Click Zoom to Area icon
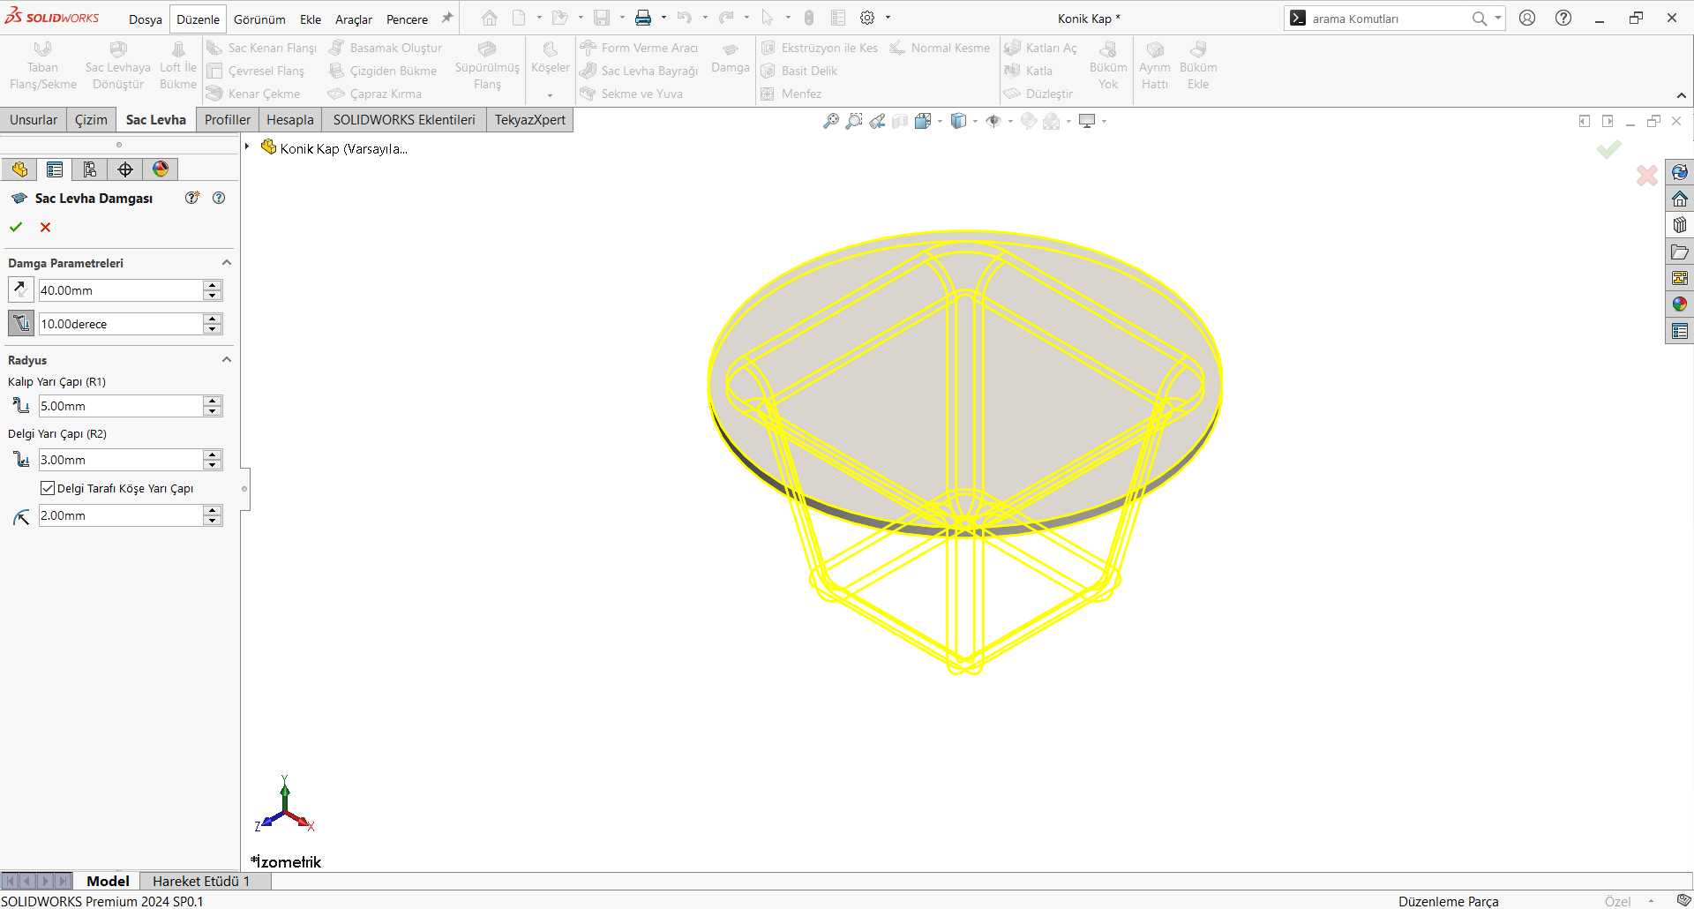The image size is (1694, 909). click(854, 121)
